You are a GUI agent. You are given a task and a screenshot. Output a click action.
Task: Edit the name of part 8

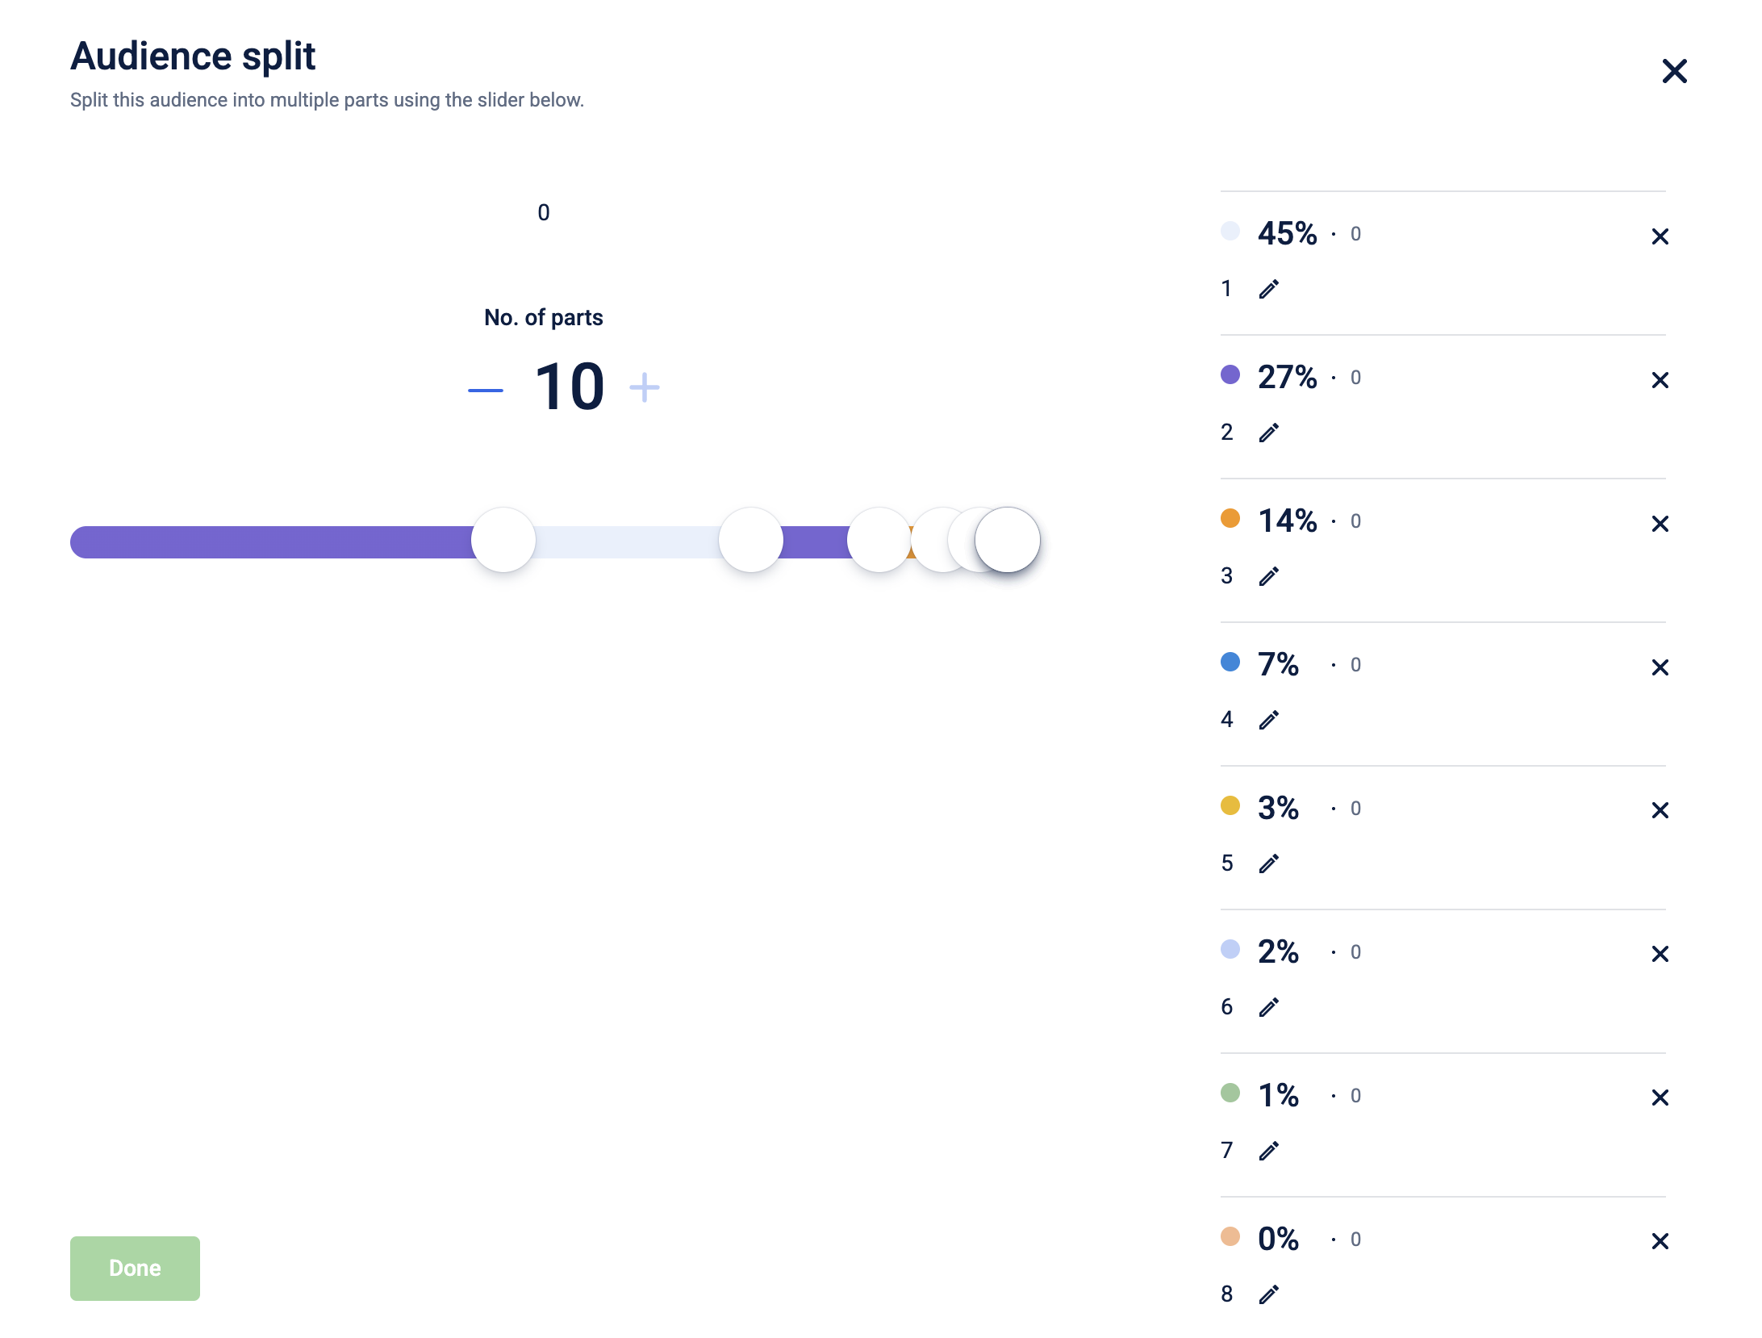pyautogui.click(x=1268, y=1294)
